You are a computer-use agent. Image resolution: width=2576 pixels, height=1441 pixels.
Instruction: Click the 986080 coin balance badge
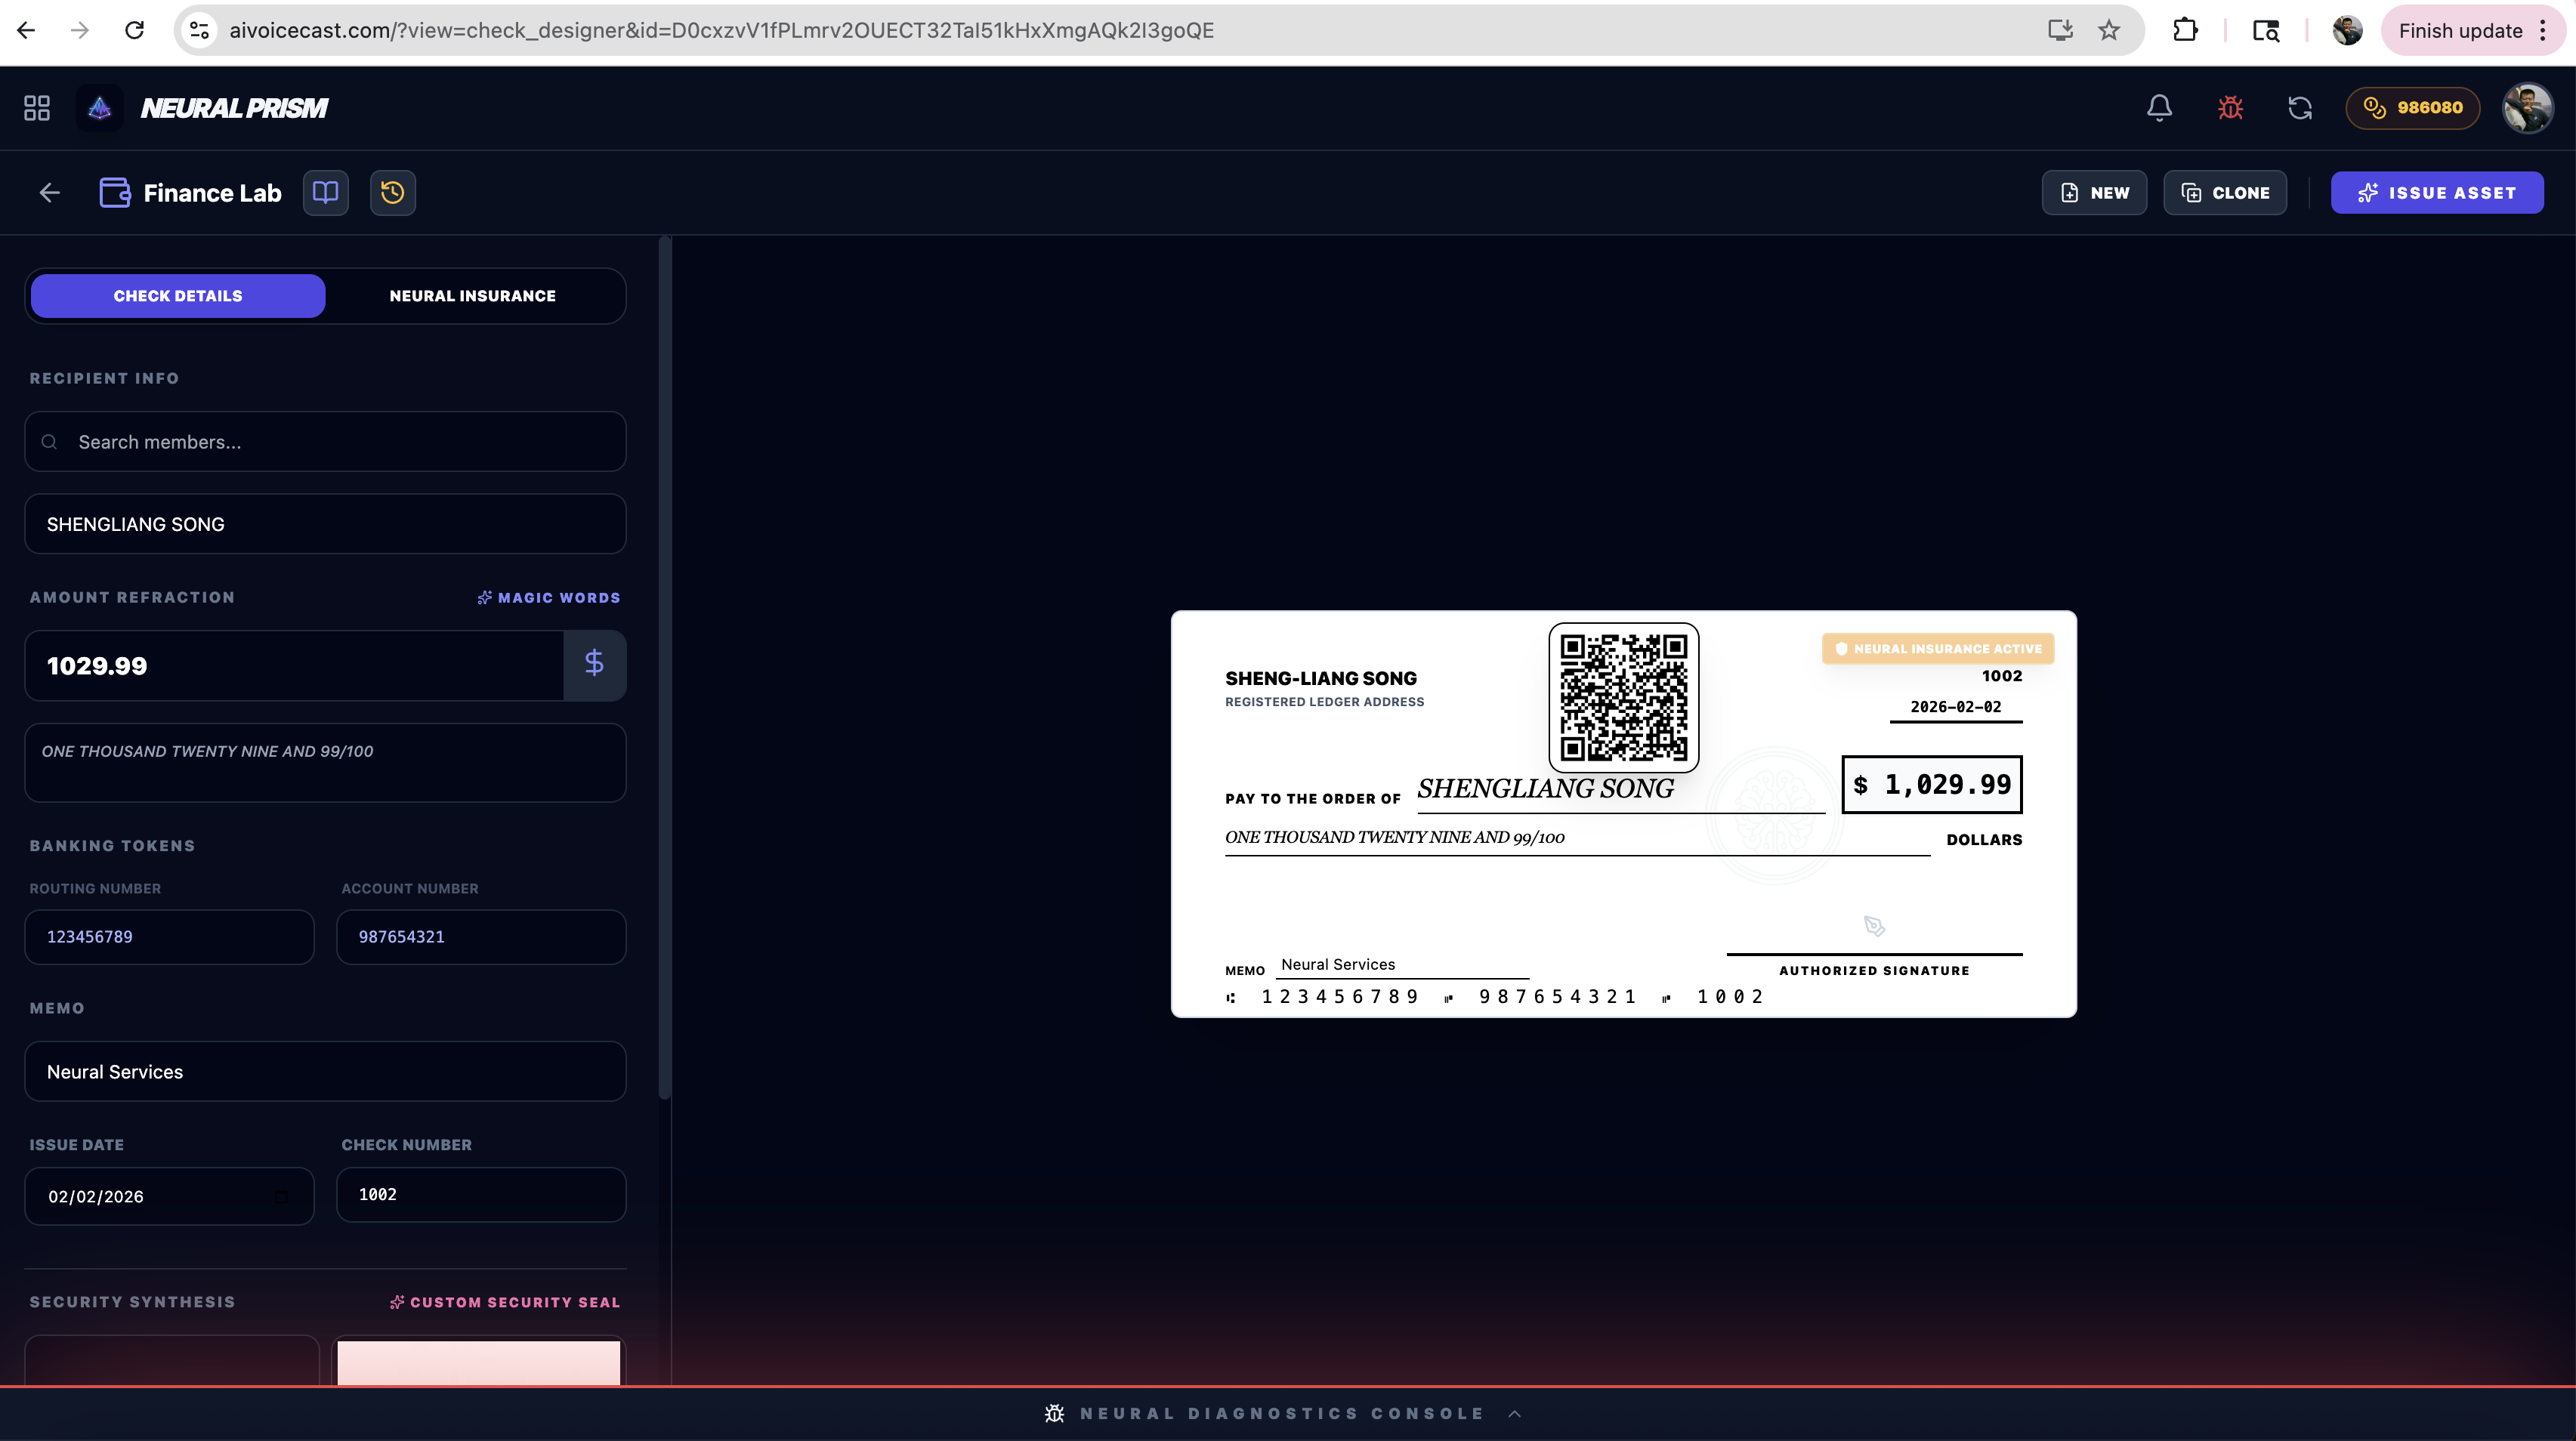click(x=2412, y=108)
